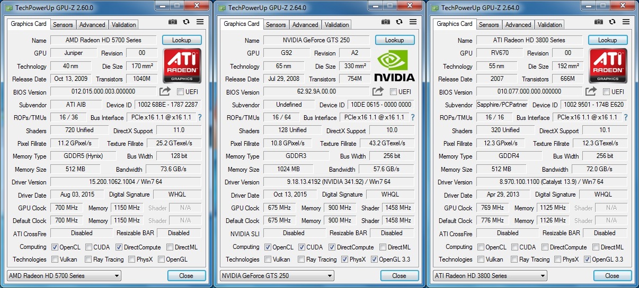Toggle DirectML checkbox in HD 3800 window
Screen dimensions: 639x288
[597, 247]
